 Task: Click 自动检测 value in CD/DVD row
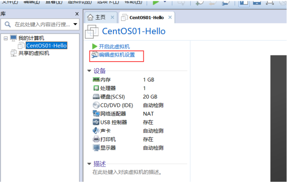(x=153, y=105)
